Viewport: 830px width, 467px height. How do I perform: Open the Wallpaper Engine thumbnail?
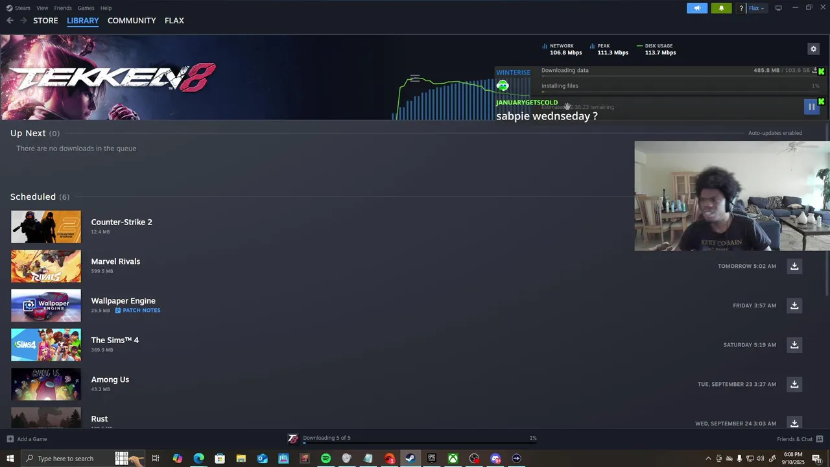(46, 306)
